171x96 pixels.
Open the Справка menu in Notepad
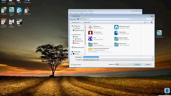point(91,13)
